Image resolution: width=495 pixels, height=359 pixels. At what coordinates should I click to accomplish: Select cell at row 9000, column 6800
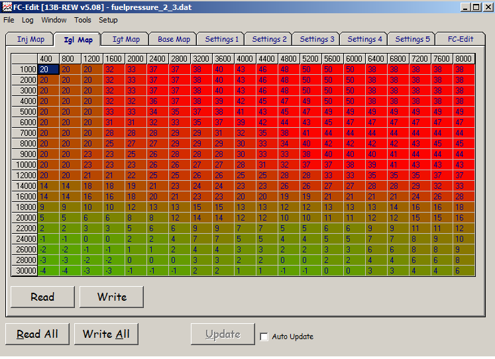coord(398,154)
